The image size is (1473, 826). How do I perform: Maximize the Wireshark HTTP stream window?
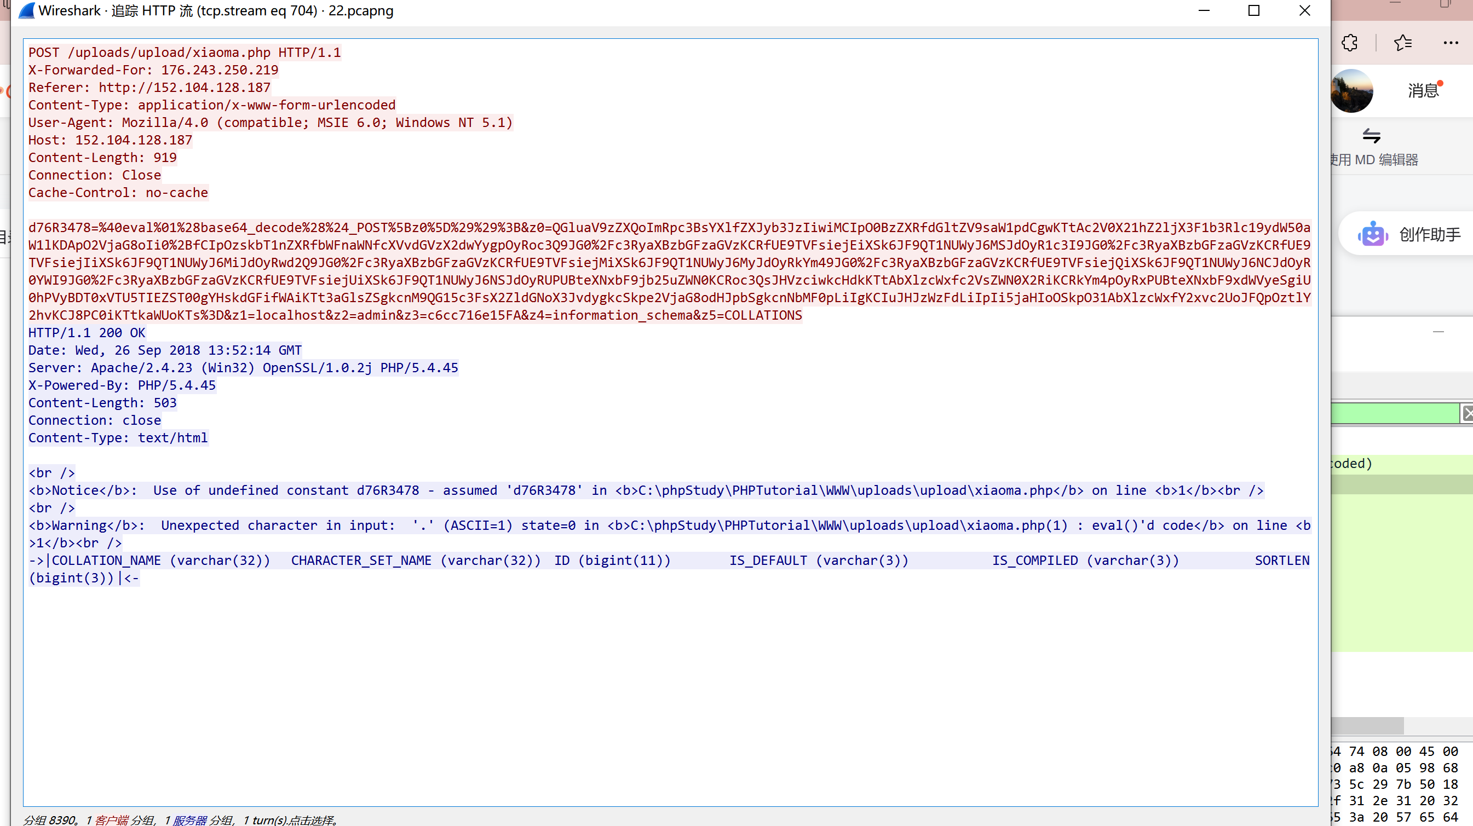1253,11
